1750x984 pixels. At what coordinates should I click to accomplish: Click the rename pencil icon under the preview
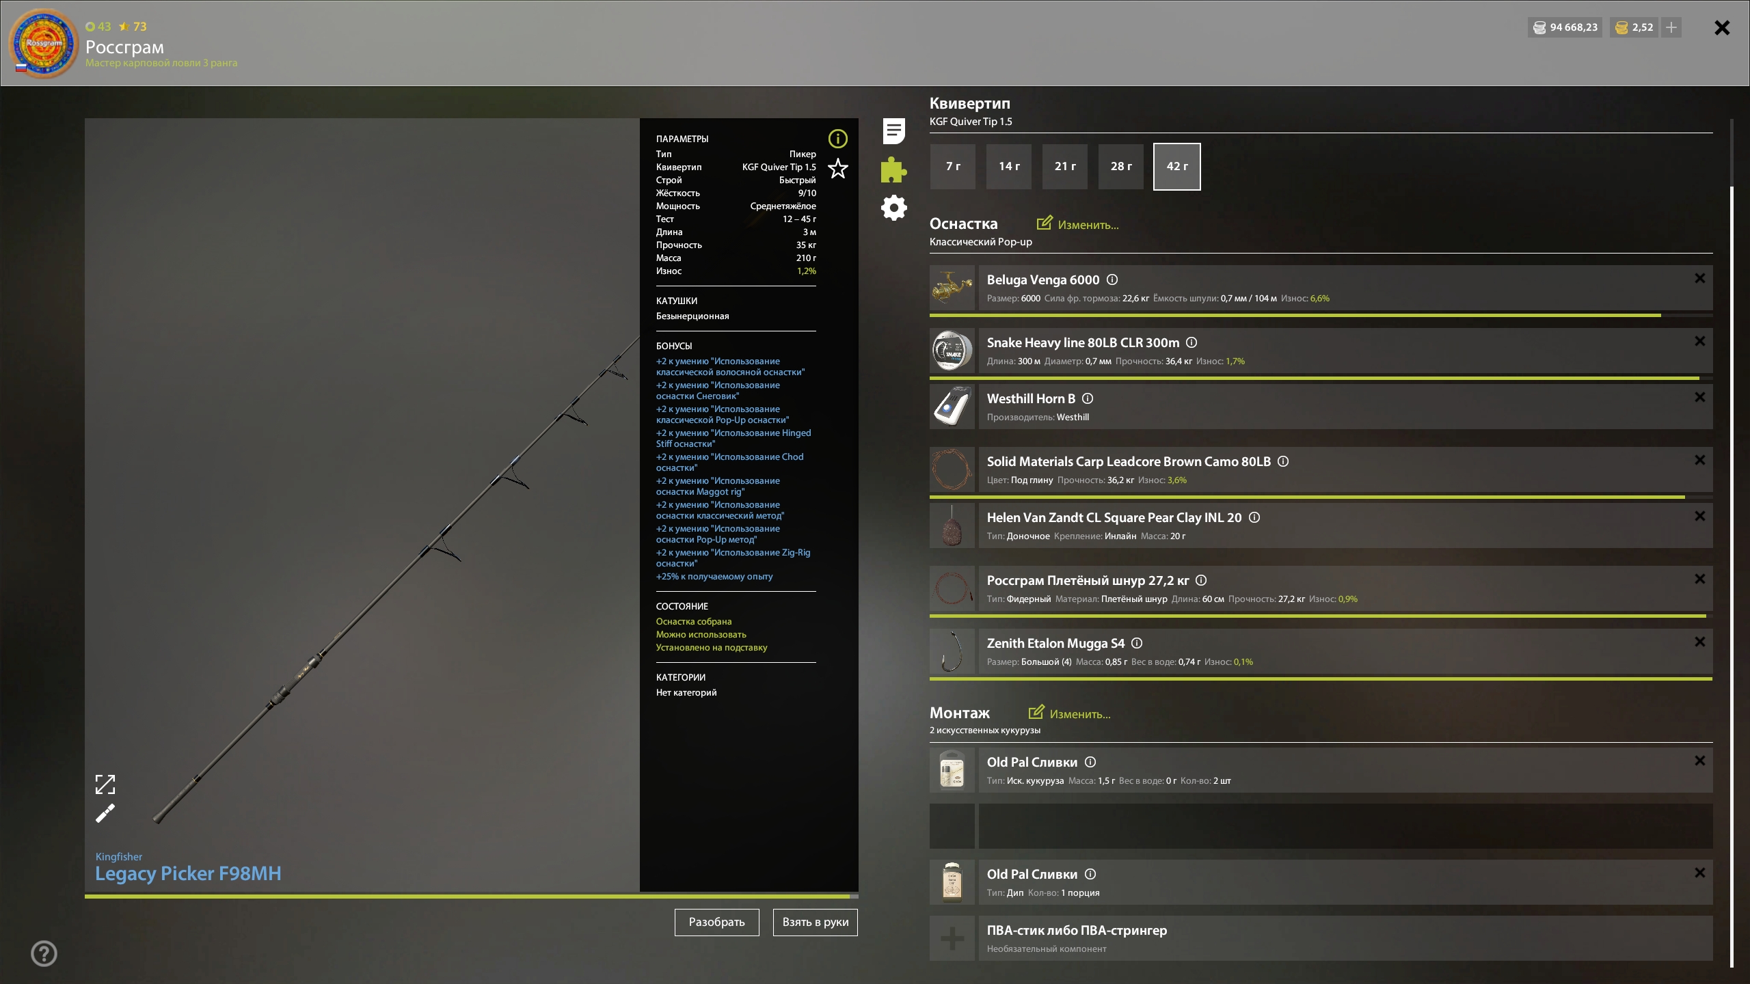tap(105, 813)
